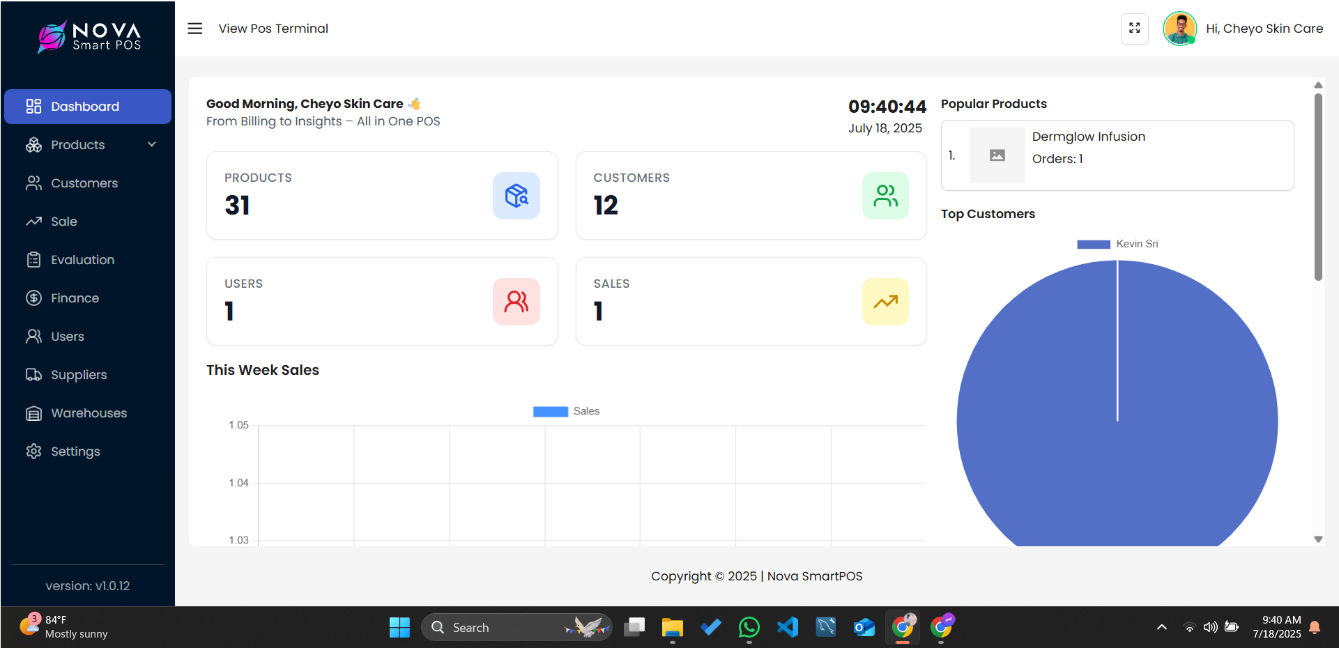Expand the Products submenu chevron
Screen dimensions: 1339x648
click(152, 144)
